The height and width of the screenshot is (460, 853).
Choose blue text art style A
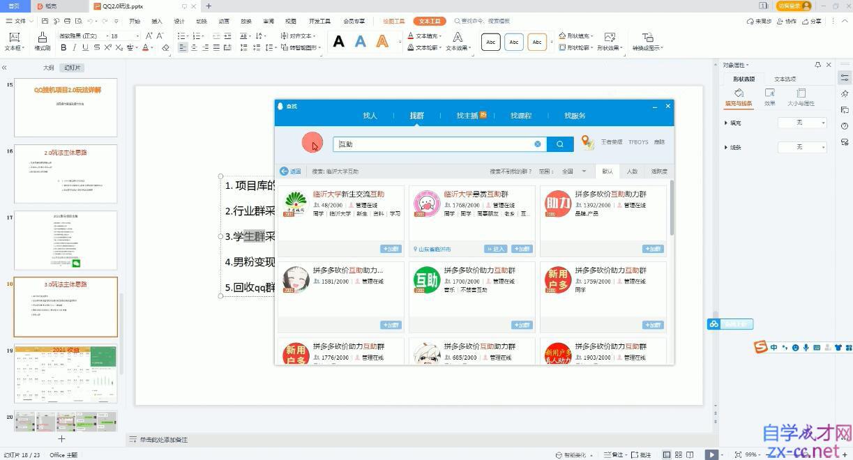(x=361, y=41)
